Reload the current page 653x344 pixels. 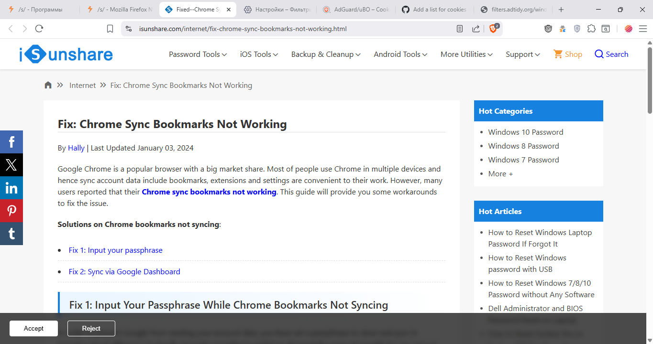coord(39,29)
